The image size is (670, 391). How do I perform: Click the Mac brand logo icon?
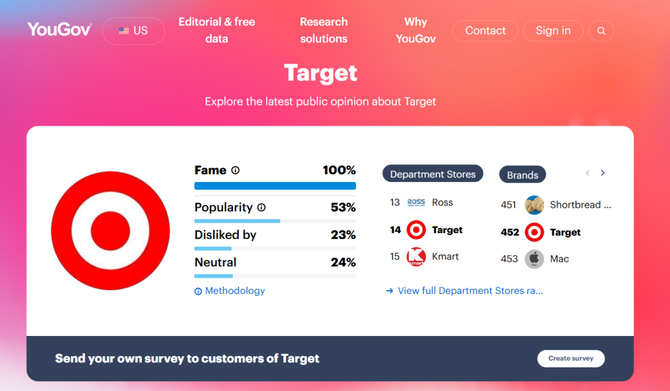(535, 259)
